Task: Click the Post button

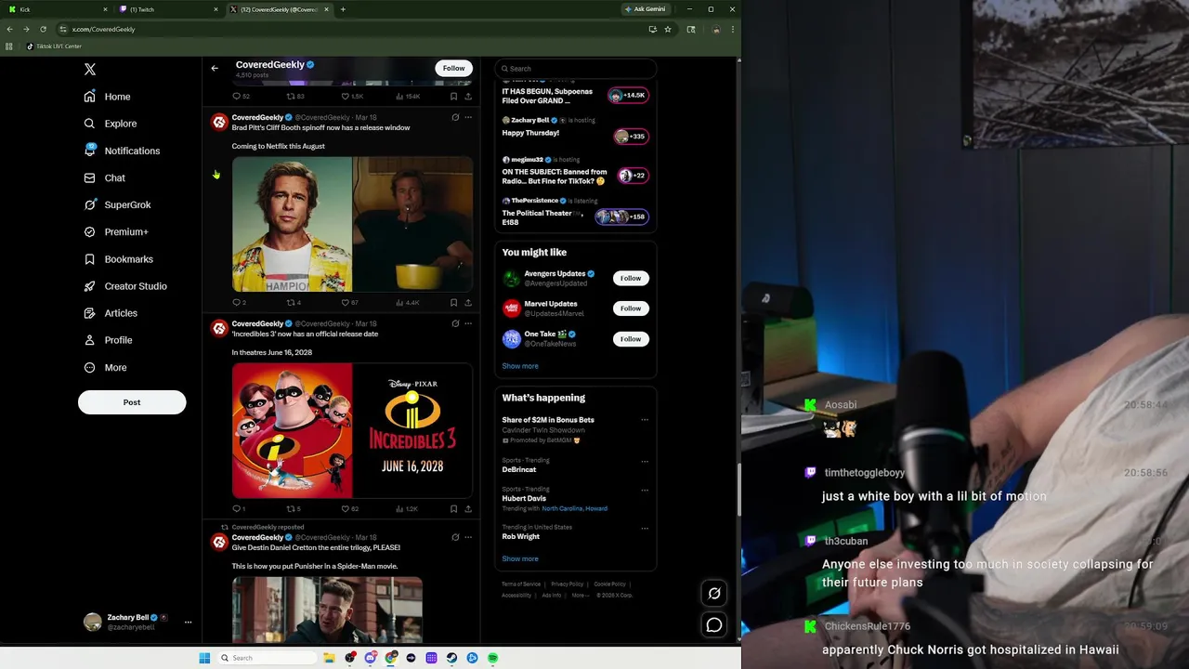Action: (132, 402)
